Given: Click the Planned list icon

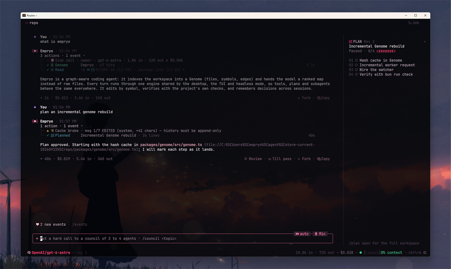Looking at the screenshot, I should pyautogui.click(x=52, y=135).
